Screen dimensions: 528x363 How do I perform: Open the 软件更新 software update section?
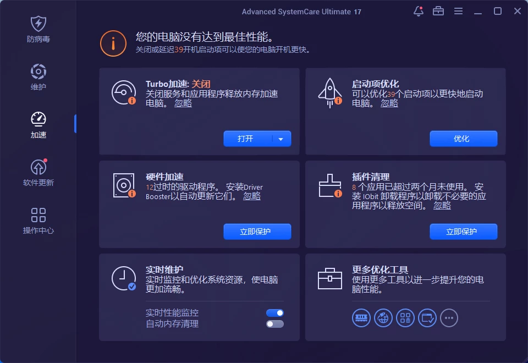coord(38,173)
